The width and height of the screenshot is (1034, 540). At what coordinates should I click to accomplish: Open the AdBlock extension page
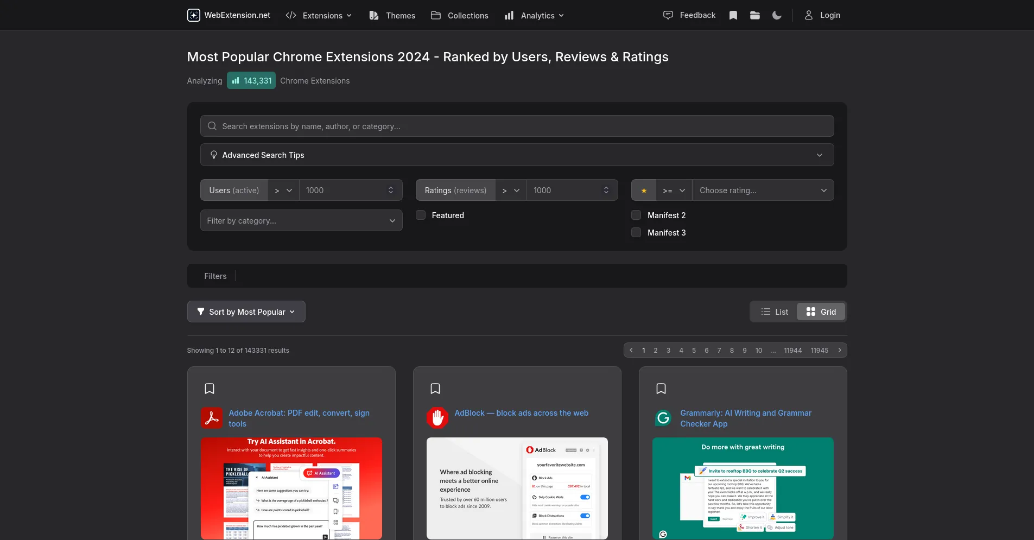[x=521, y=413]
